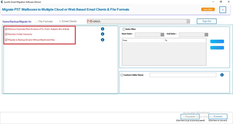Expand the GMAIL email client dropdown
Viewport: 233px width, 124px height.
point(188,21)
